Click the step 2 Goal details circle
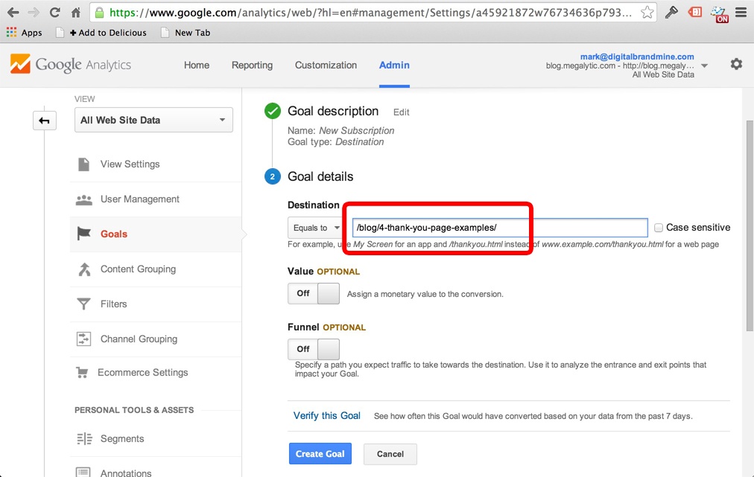This screenshot has width=754, height=477. [273, 177]
